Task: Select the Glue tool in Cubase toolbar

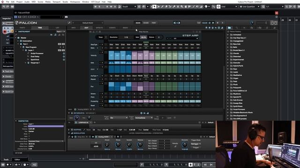Action: 174,7
